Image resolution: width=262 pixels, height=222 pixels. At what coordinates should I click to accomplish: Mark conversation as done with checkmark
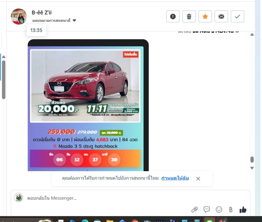[x=237, y=16]
